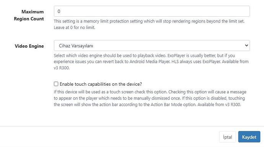
Task: Click the 'Maximum Region Count' field label
Action: (x=29, y=15)
